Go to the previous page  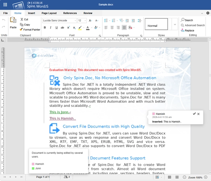pyautogui.click(x=10, y=177)
